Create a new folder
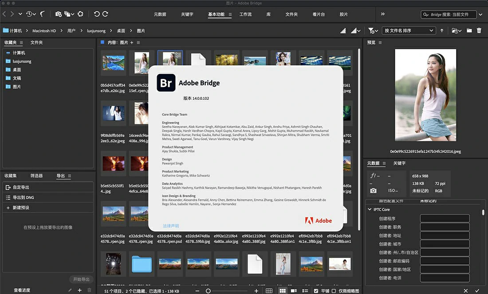Screen dimensions: 488x294 click(469, 31)
